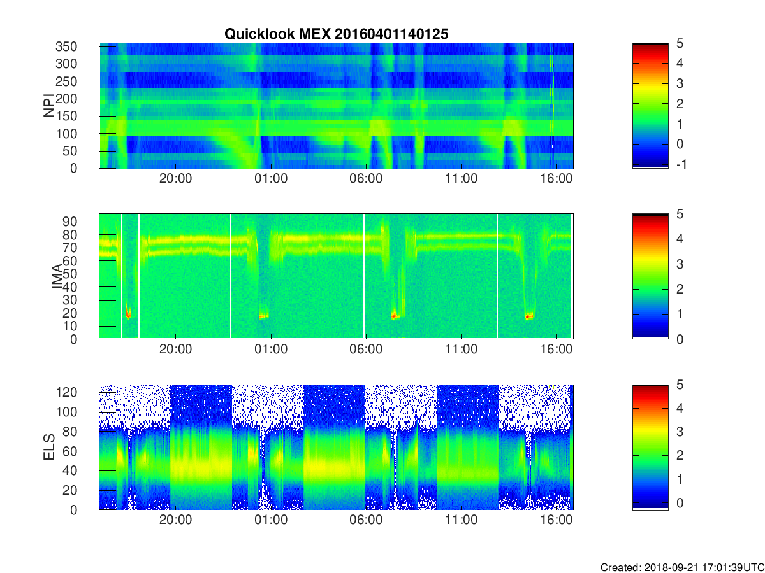Viewport: 765px width, 573px height.
Task: Click the 'Created: 2018-09-21 17:01:39UTC' timestamp
Action: (x=682, y=567)
